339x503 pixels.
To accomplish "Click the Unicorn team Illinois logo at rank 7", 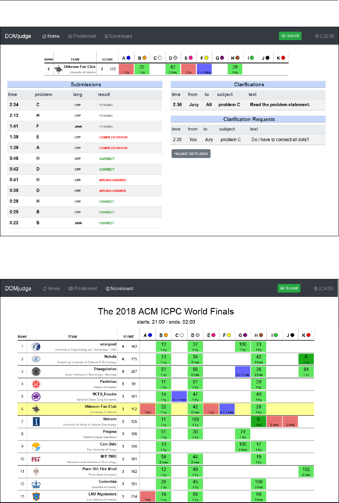I will click(36, 421).
